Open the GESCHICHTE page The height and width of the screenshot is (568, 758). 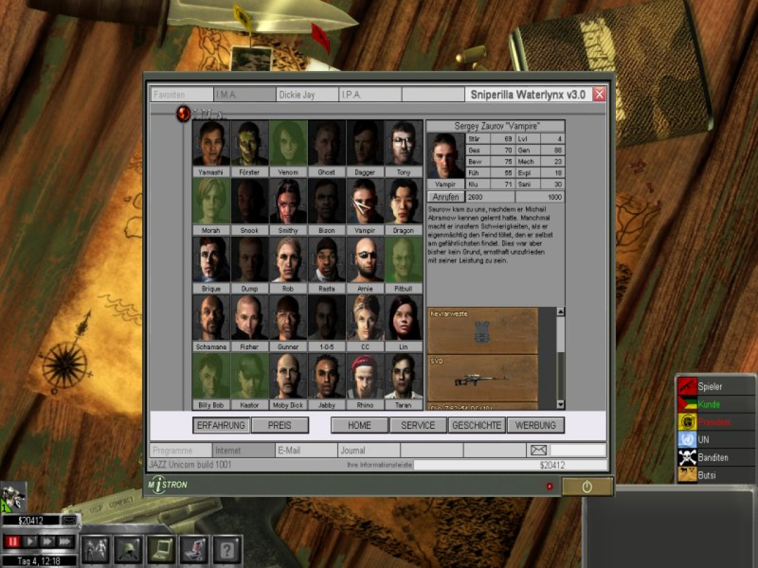point(477,425)
